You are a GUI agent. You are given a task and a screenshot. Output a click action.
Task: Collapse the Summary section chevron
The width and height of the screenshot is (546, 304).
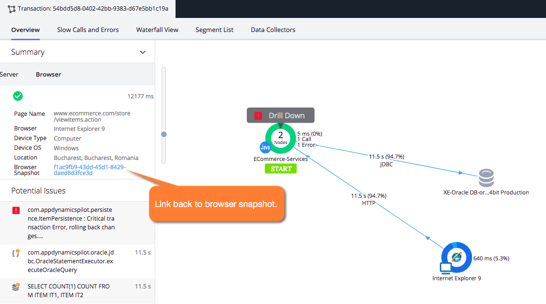[x=143, y=52]
